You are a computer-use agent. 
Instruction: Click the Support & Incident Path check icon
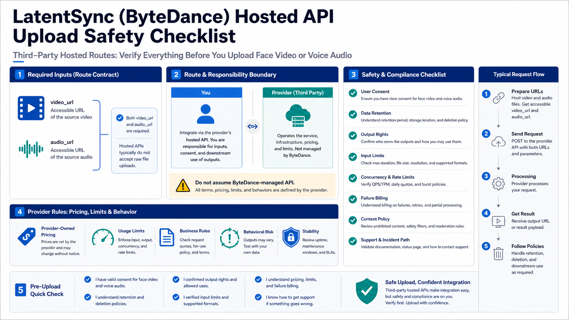353,241
